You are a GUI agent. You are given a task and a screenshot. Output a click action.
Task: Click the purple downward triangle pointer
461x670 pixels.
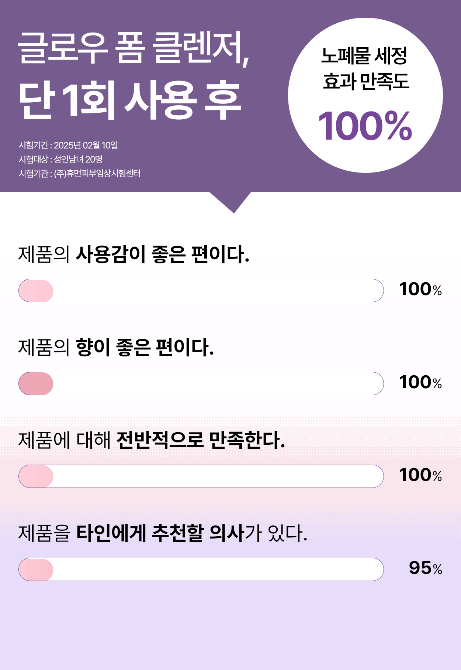(230, 202)
